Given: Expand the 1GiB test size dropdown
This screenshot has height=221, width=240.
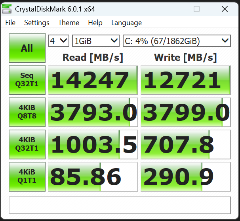Looking at the screenshot, I should (95, 41).
